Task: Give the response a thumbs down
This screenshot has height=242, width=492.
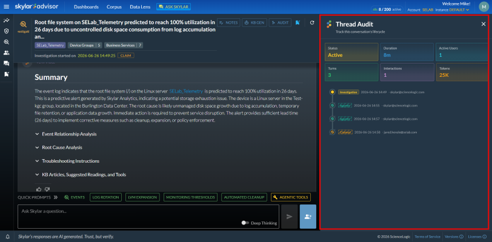Action: pyautogui.click(x=47, y=189)
